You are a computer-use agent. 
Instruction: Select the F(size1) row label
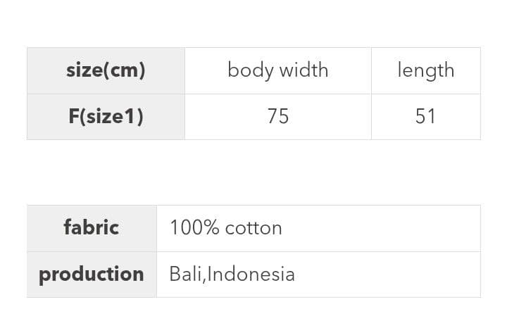(x=106, y=116)
